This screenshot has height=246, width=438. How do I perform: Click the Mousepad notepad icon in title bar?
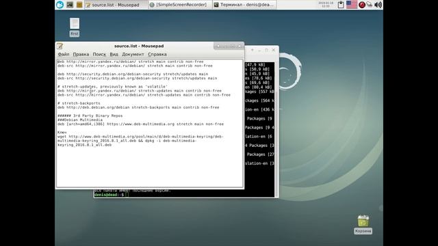point(60,46)
